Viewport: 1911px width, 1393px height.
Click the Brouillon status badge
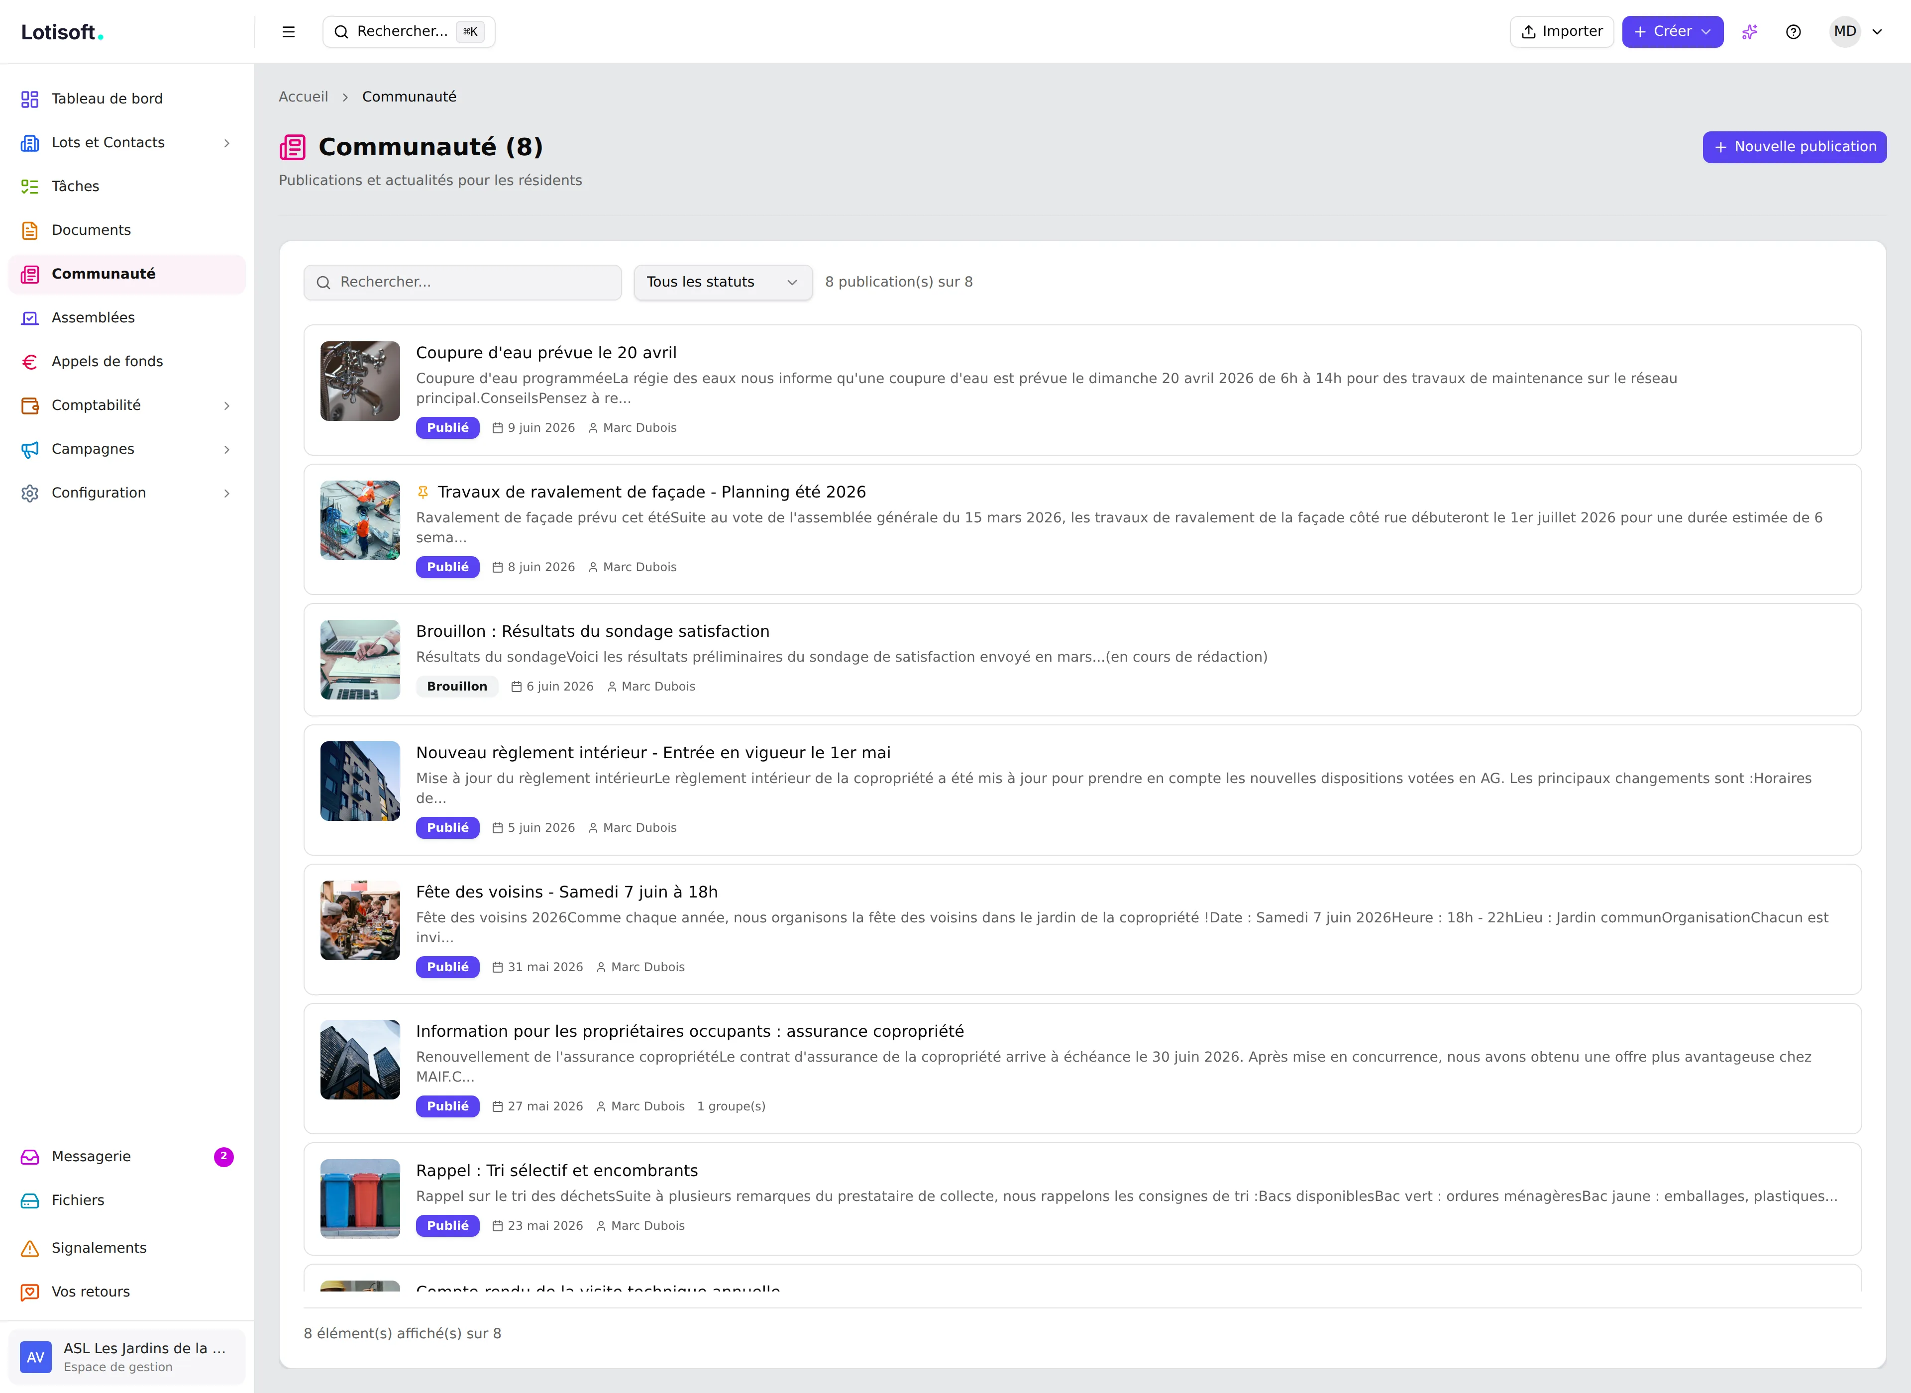coord(457,687)
